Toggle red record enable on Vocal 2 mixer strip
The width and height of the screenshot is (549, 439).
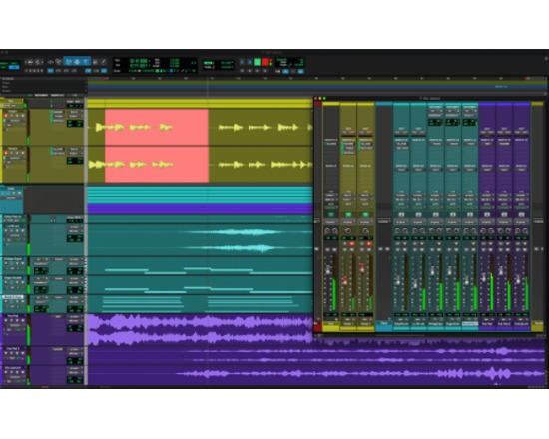pos(369,244)
